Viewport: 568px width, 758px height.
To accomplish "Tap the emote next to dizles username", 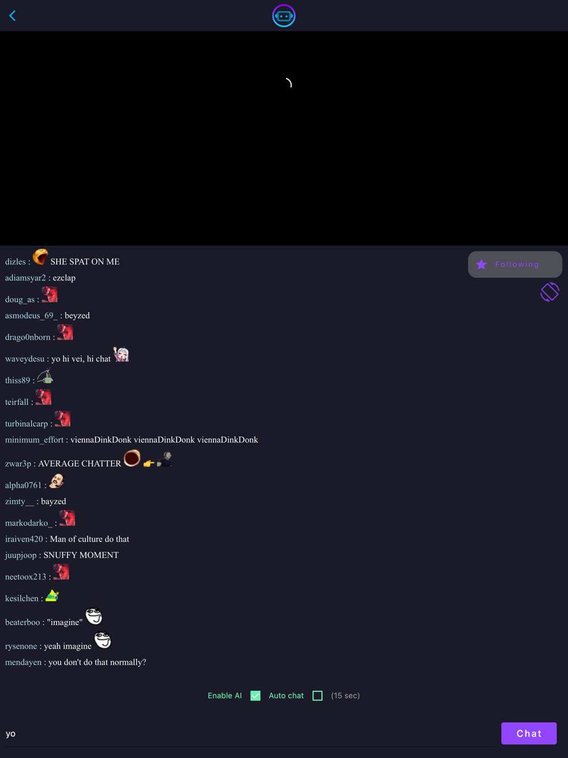I will pos(40,257).
